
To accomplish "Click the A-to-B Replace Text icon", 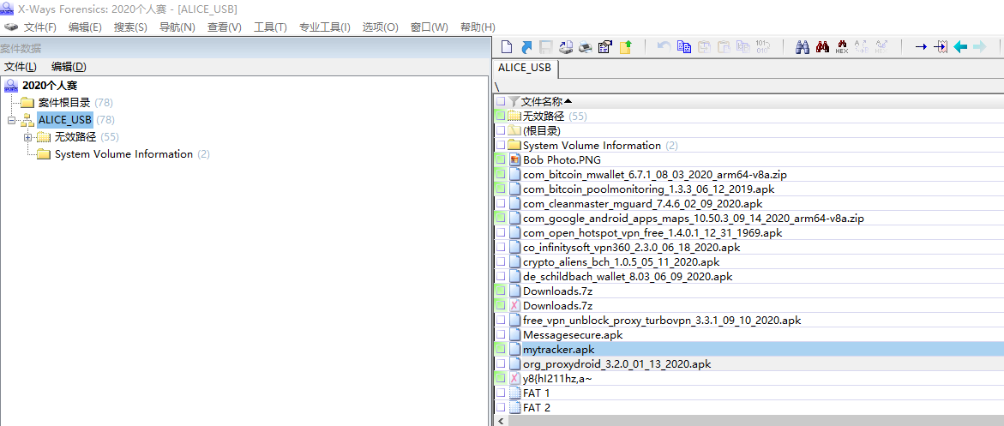I will pos(862,47).
